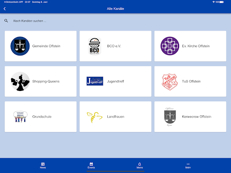This screenshot has width=231, height=173.
Task: Open the Meins bell tab
Action: pos(140,166)
